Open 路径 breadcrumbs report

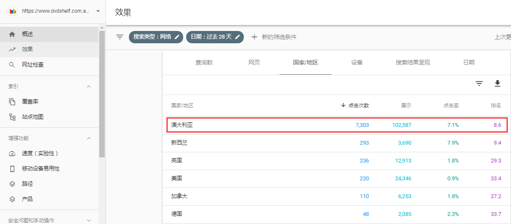pyautogui.click(x=49, y=184)
